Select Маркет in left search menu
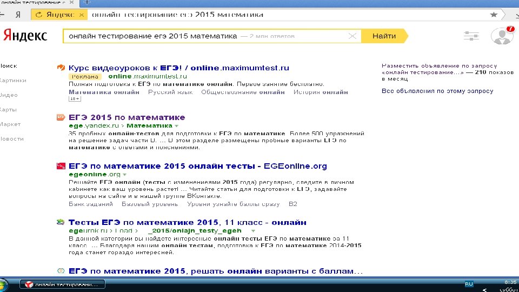 pos(10,124)
